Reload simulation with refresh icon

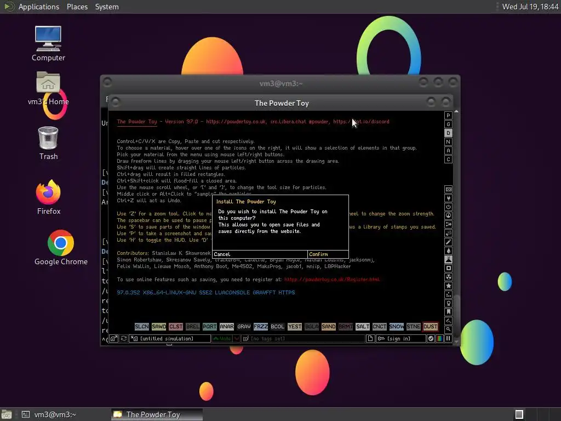pos(123,338)
